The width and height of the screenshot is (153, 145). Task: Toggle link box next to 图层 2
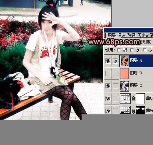coord(115,86)
